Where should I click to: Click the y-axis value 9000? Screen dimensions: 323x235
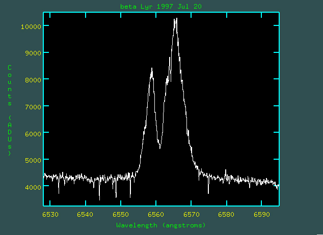coord(33,53)
